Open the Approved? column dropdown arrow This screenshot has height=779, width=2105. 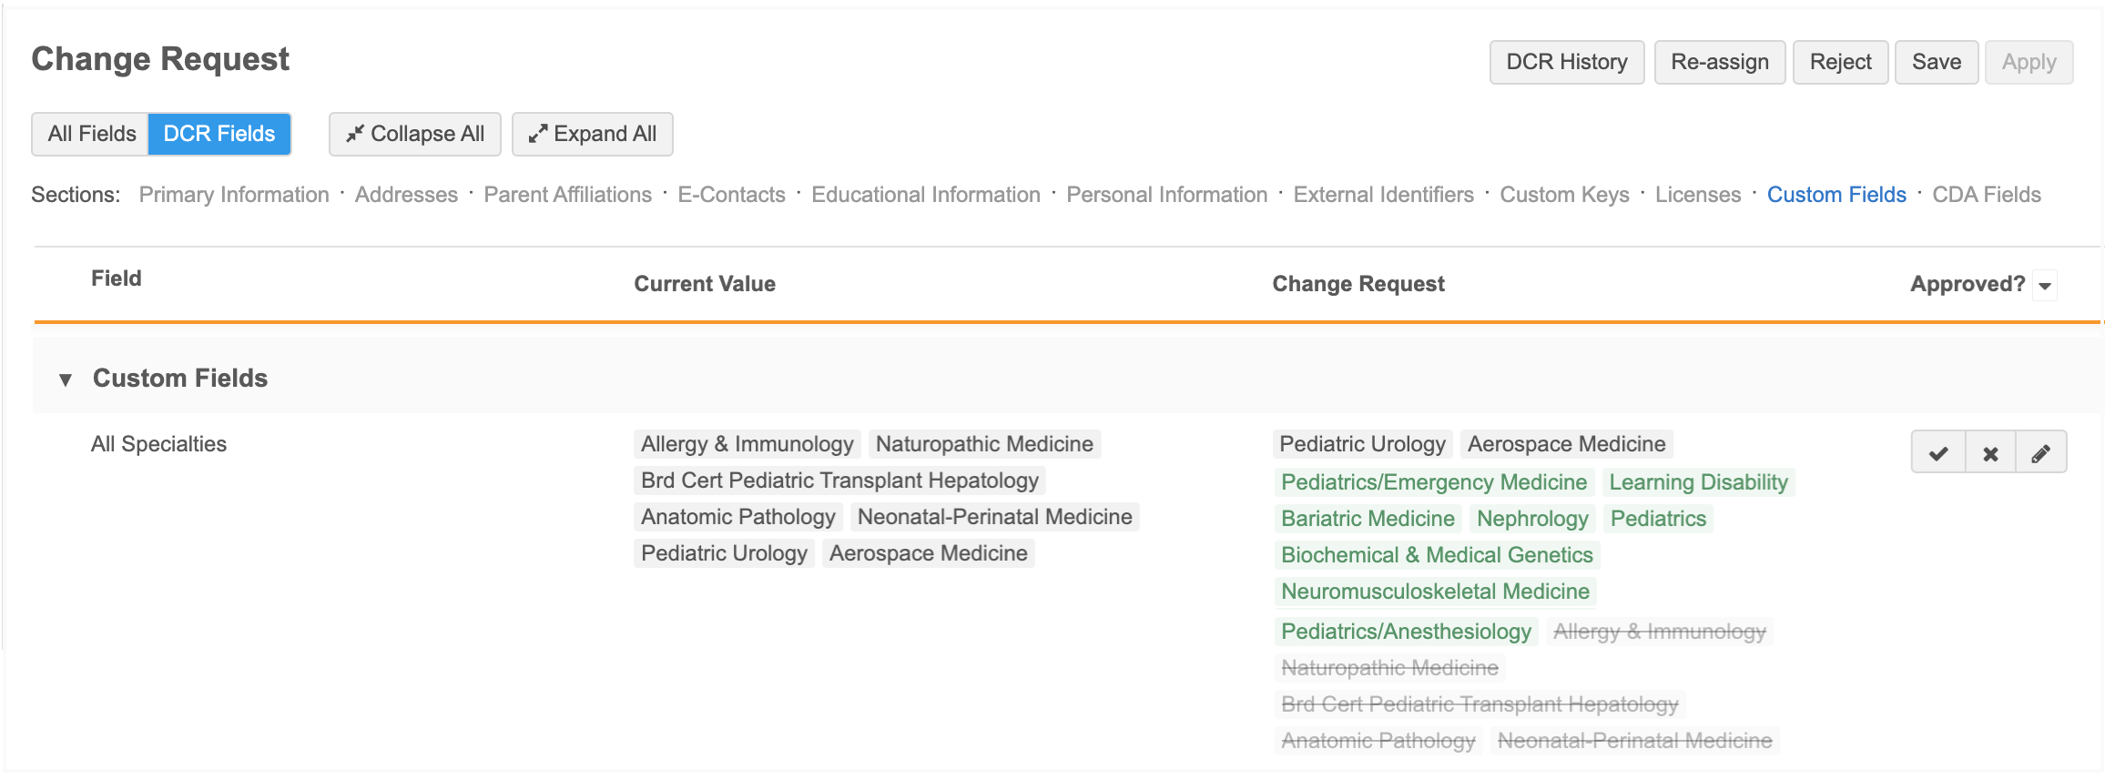tap(2045, 285)
